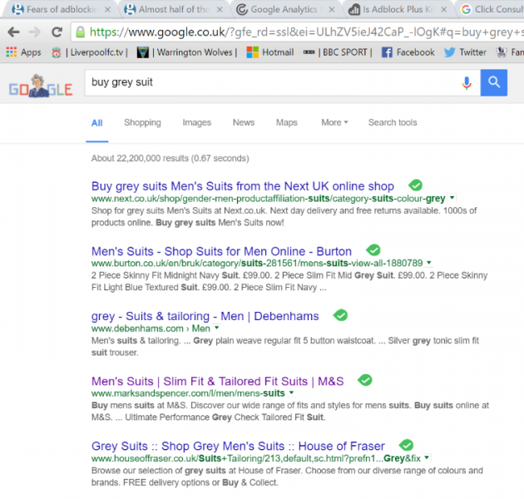Viewport: 524px width, 499px height.
Task: Click the green checkmark beside the Debenhams result
Action: point(340,315)
